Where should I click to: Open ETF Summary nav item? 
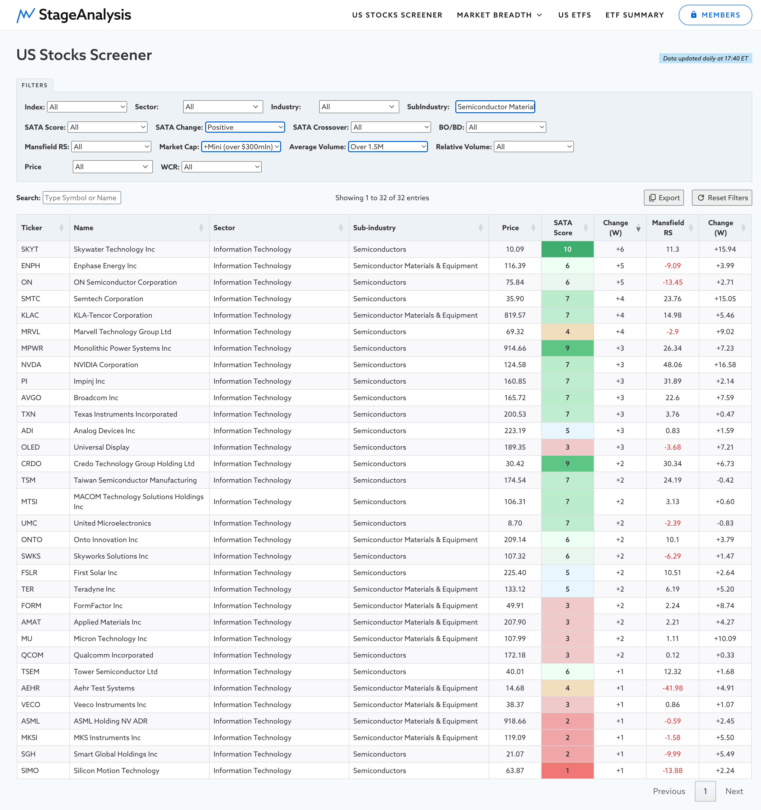[x=635, y=15]
